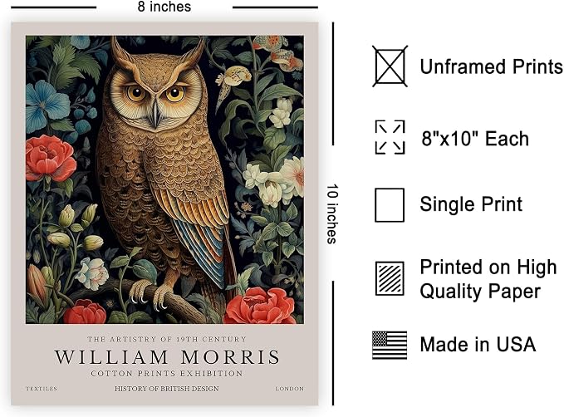Click the '8 inches' width label
This screenshot has width=564, height=417.
click(164, 7)
